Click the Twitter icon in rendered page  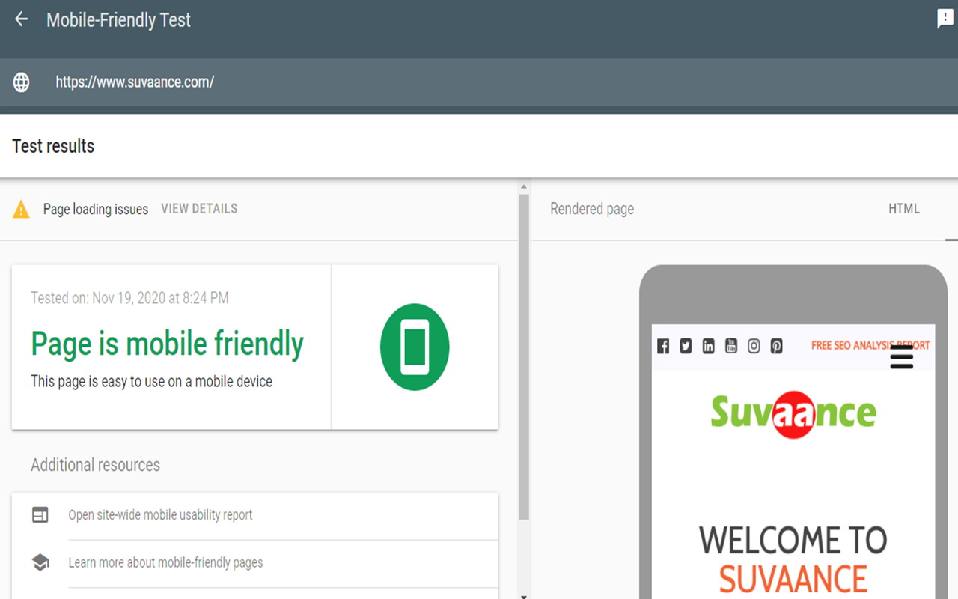(686, 346)
